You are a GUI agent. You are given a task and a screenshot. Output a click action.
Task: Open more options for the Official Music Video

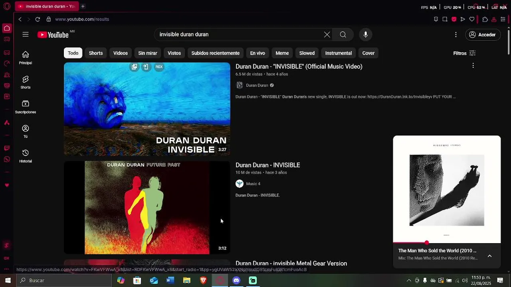click(473, 65)
